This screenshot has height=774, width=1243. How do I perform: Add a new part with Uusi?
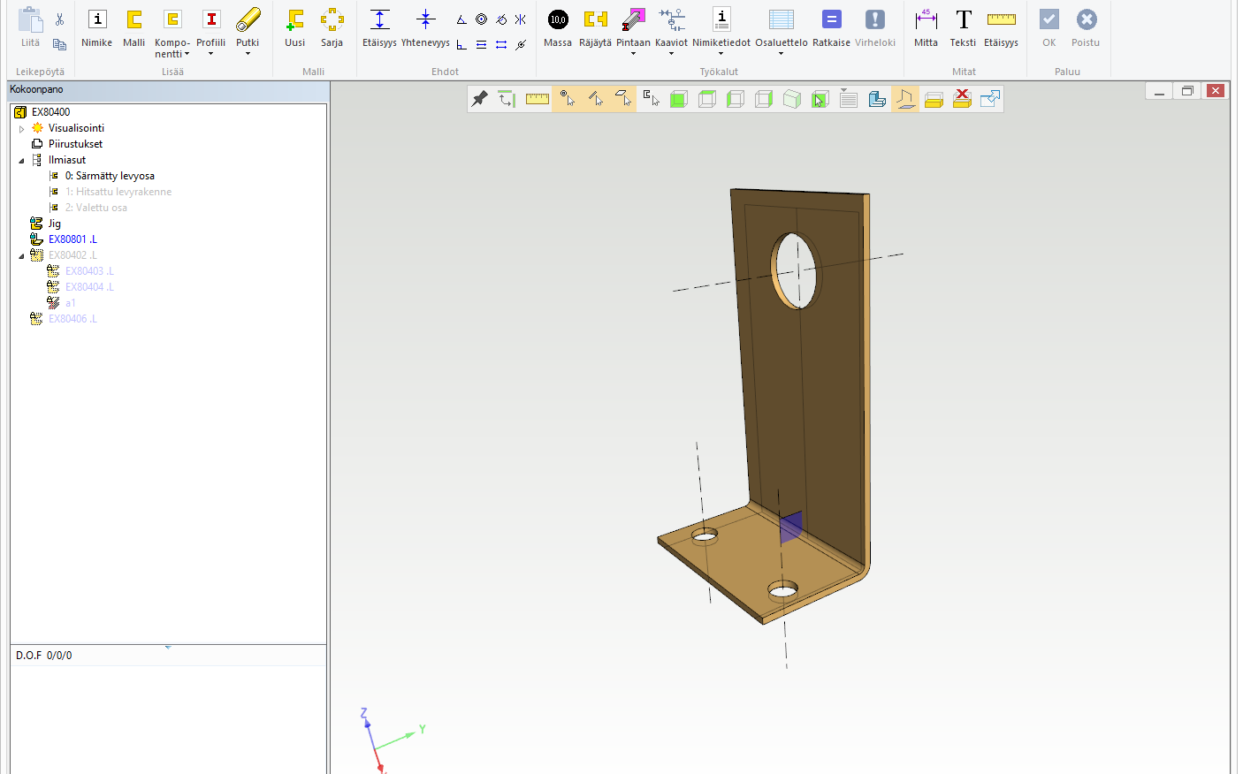click(x=294, y=20)
